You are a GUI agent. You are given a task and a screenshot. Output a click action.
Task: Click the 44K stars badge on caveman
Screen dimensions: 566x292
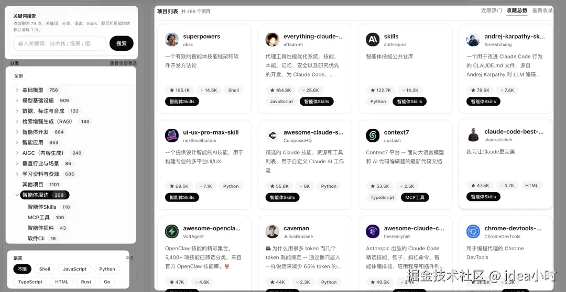point(277,282)
